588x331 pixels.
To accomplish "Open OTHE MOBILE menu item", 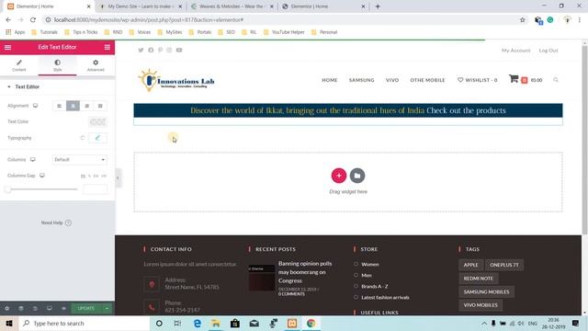I will tap(427, 80).
